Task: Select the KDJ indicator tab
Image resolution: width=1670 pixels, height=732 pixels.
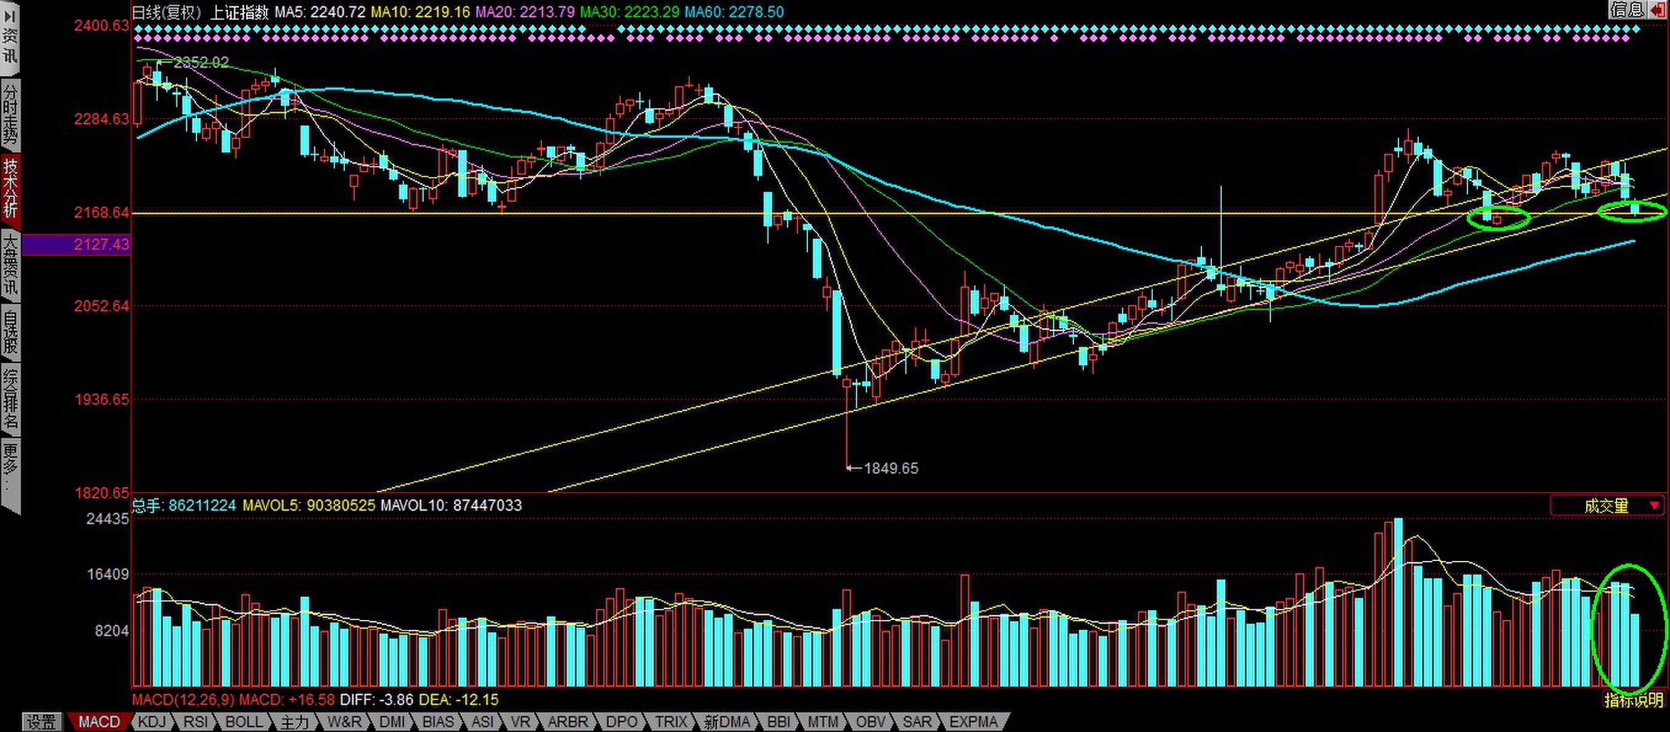Action: (152, 722)
